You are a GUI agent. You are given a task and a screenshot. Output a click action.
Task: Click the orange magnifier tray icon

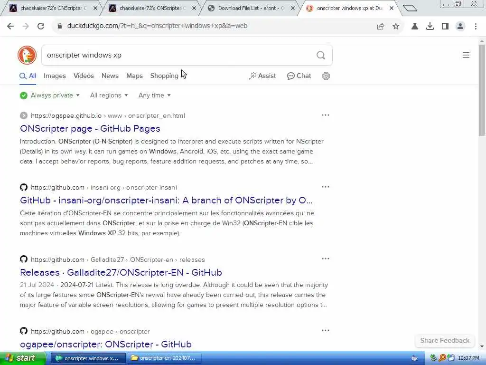[x=442, y=358]
